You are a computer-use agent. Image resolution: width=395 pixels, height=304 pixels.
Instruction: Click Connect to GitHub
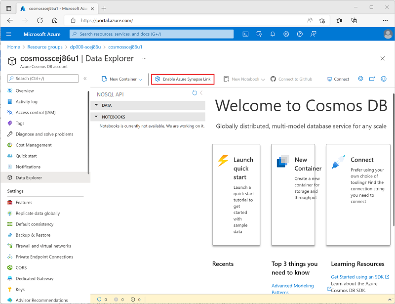[291, 79]
